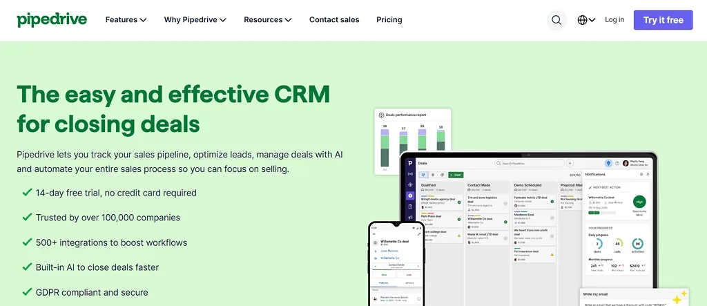Image resolution: width=707 pixels, height=306 pixels.
Task: Click the green High opportunity circle
Action: point(639,202)
